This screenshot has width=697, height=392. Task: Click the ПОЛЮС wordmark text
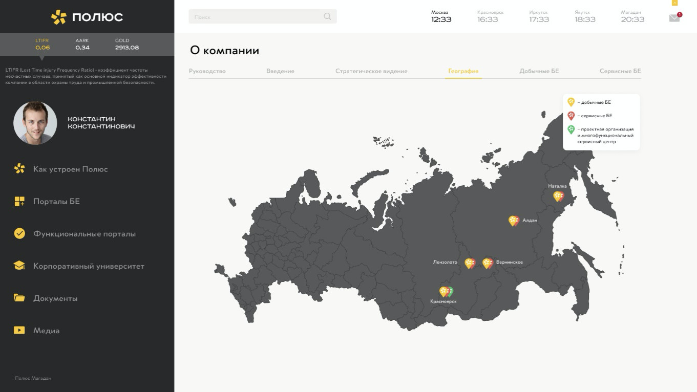pyautogui.click(x=97, y=17)
